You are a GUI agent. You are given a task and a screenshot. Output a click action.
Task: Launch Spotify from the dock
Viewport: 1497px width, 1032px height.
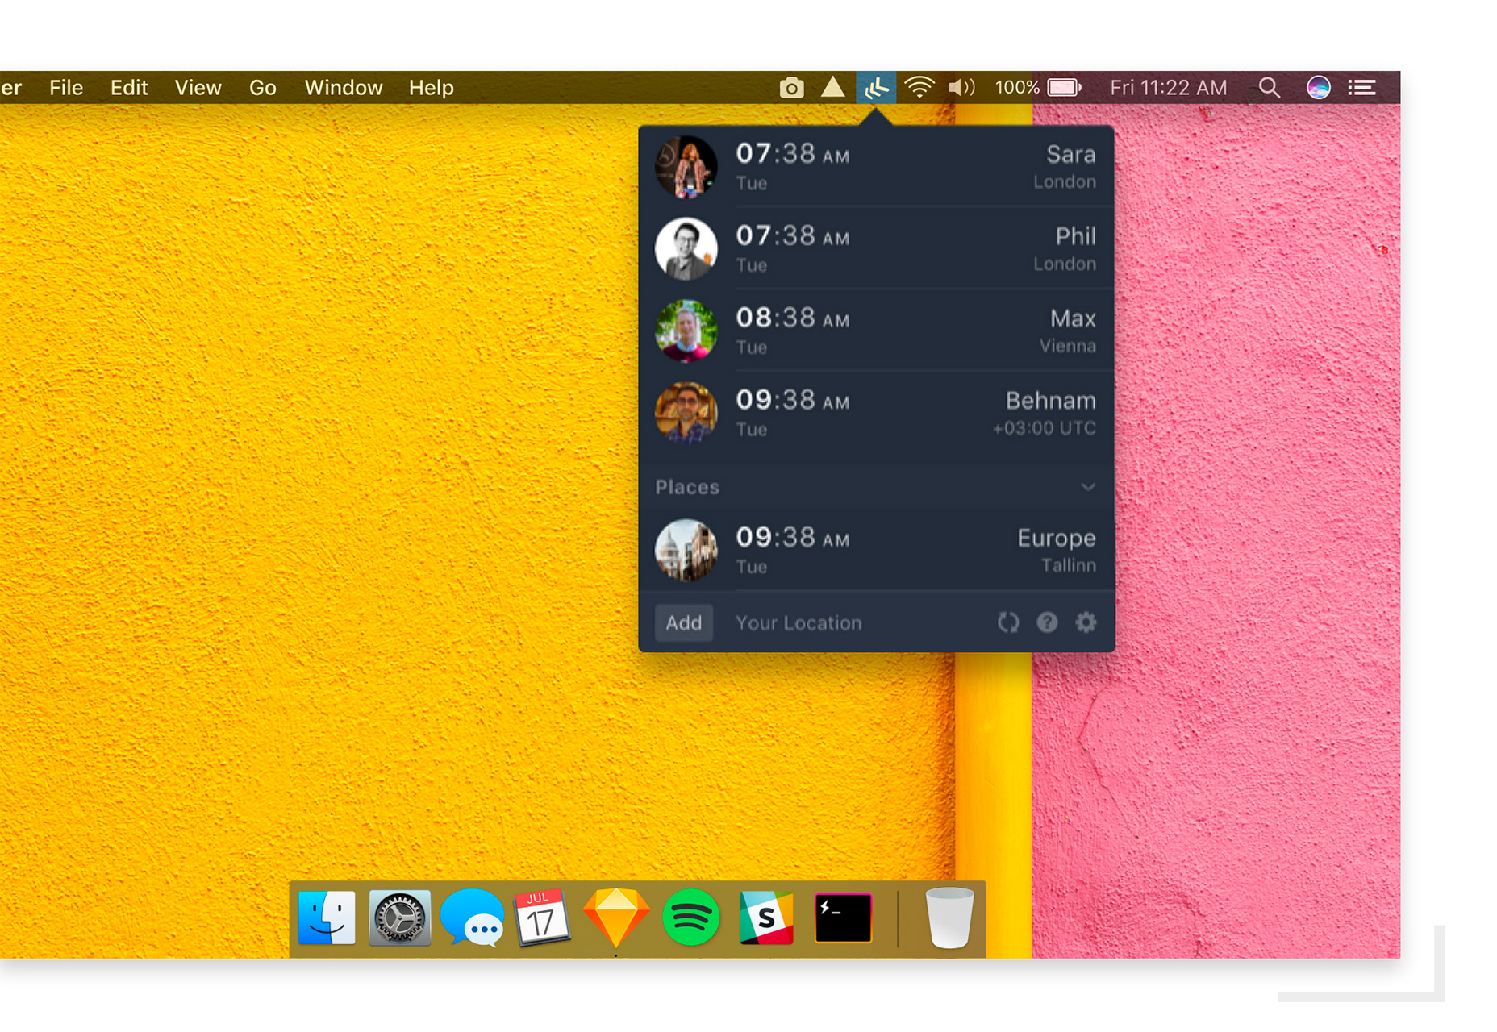tap(691, 918)
